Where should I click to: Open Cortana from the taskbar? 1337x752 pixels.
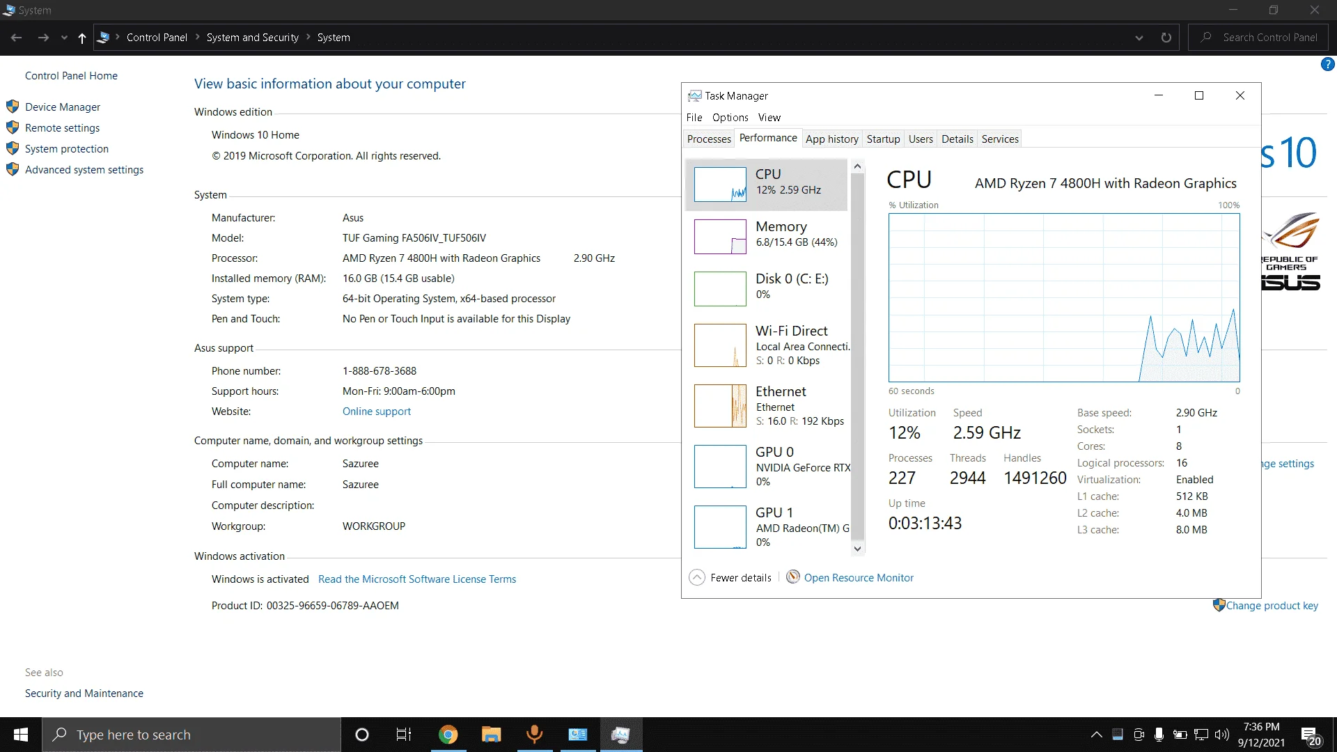361,735
